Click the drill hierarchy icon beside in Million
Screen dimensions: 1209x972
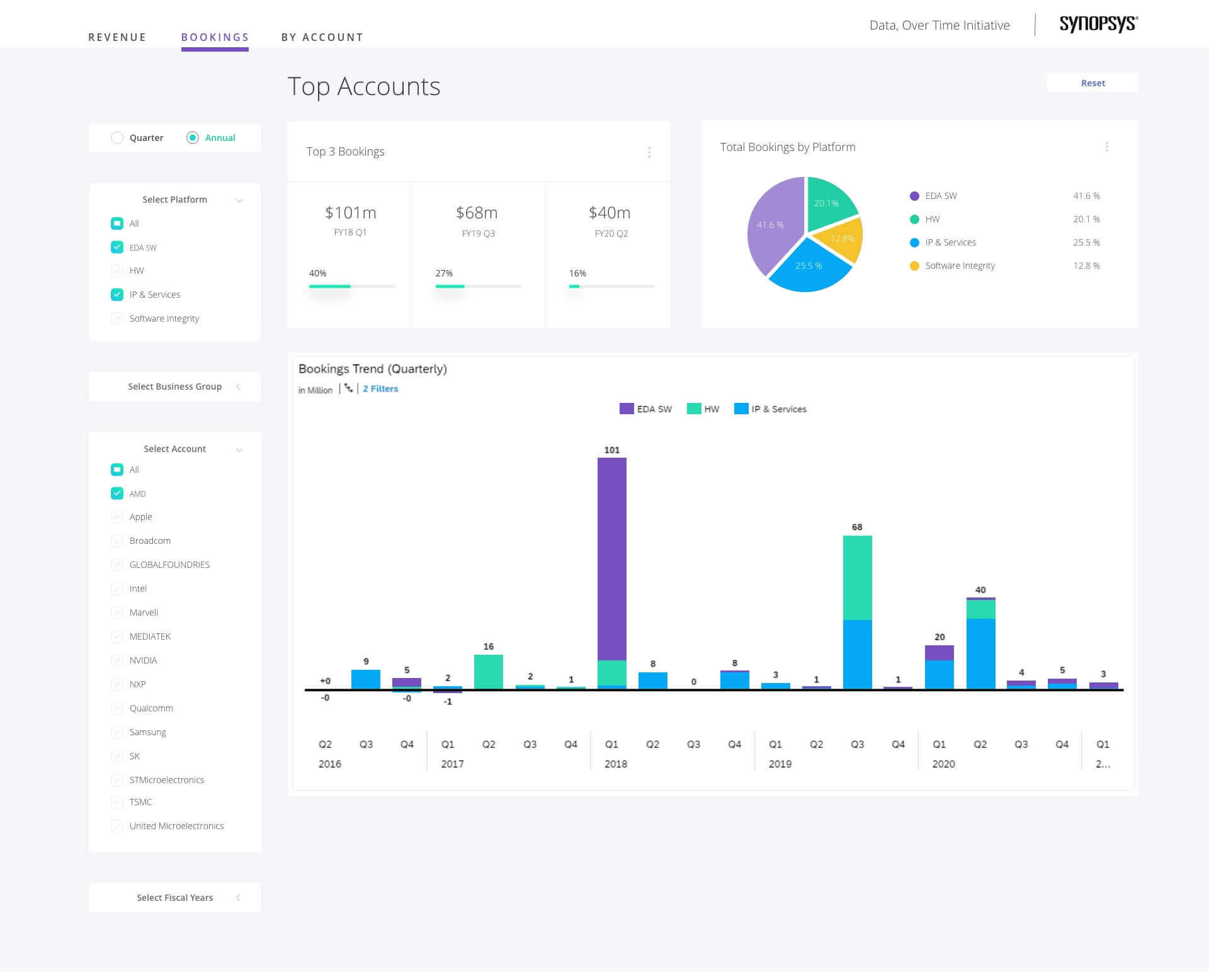(x=348, y=388)
